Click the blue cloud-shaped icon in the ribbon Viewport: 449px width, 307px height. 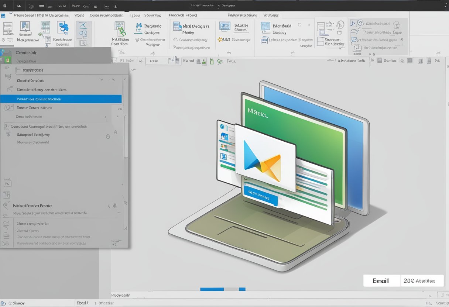point(63,28)
